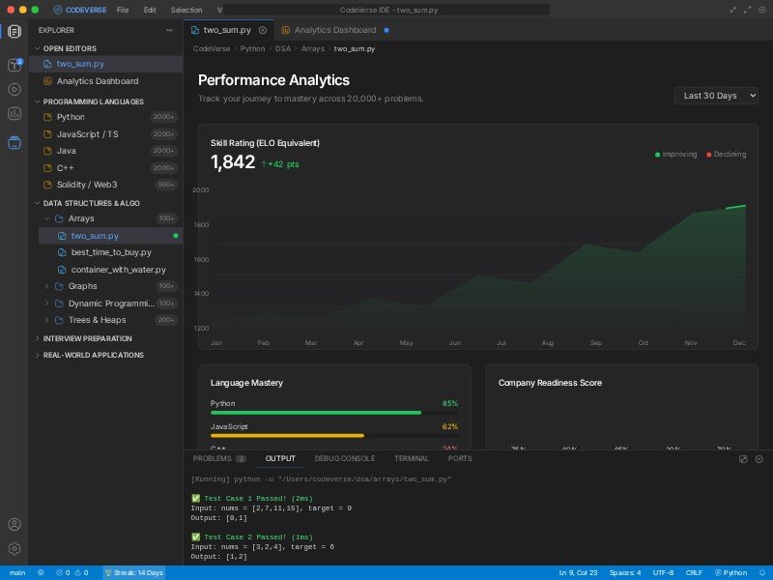Collapse the Arrays folder
The width and height of the screenshot is (773, 580).
pos(81,218)
